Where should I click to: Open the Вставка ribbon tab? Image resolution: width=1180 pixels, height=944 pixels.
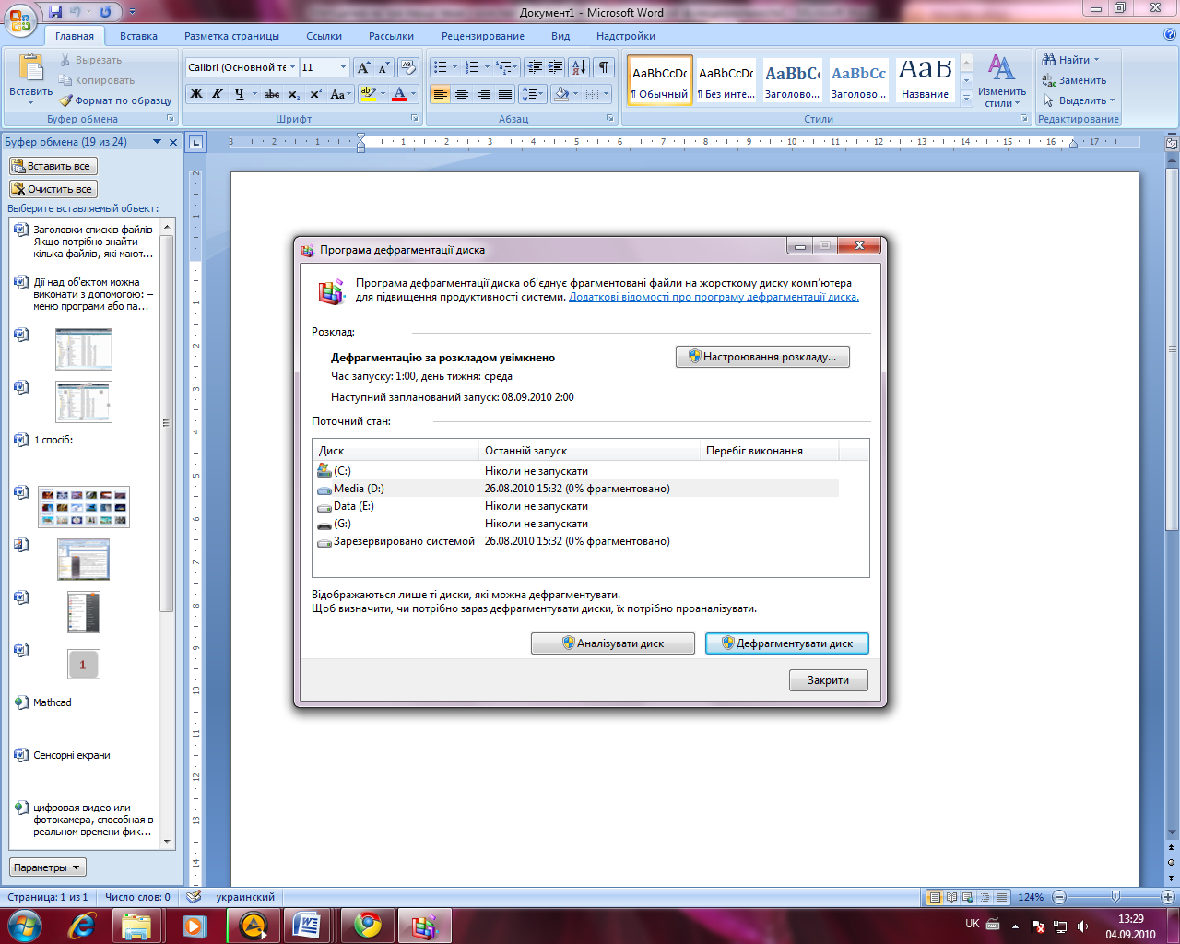coord(138,36)
